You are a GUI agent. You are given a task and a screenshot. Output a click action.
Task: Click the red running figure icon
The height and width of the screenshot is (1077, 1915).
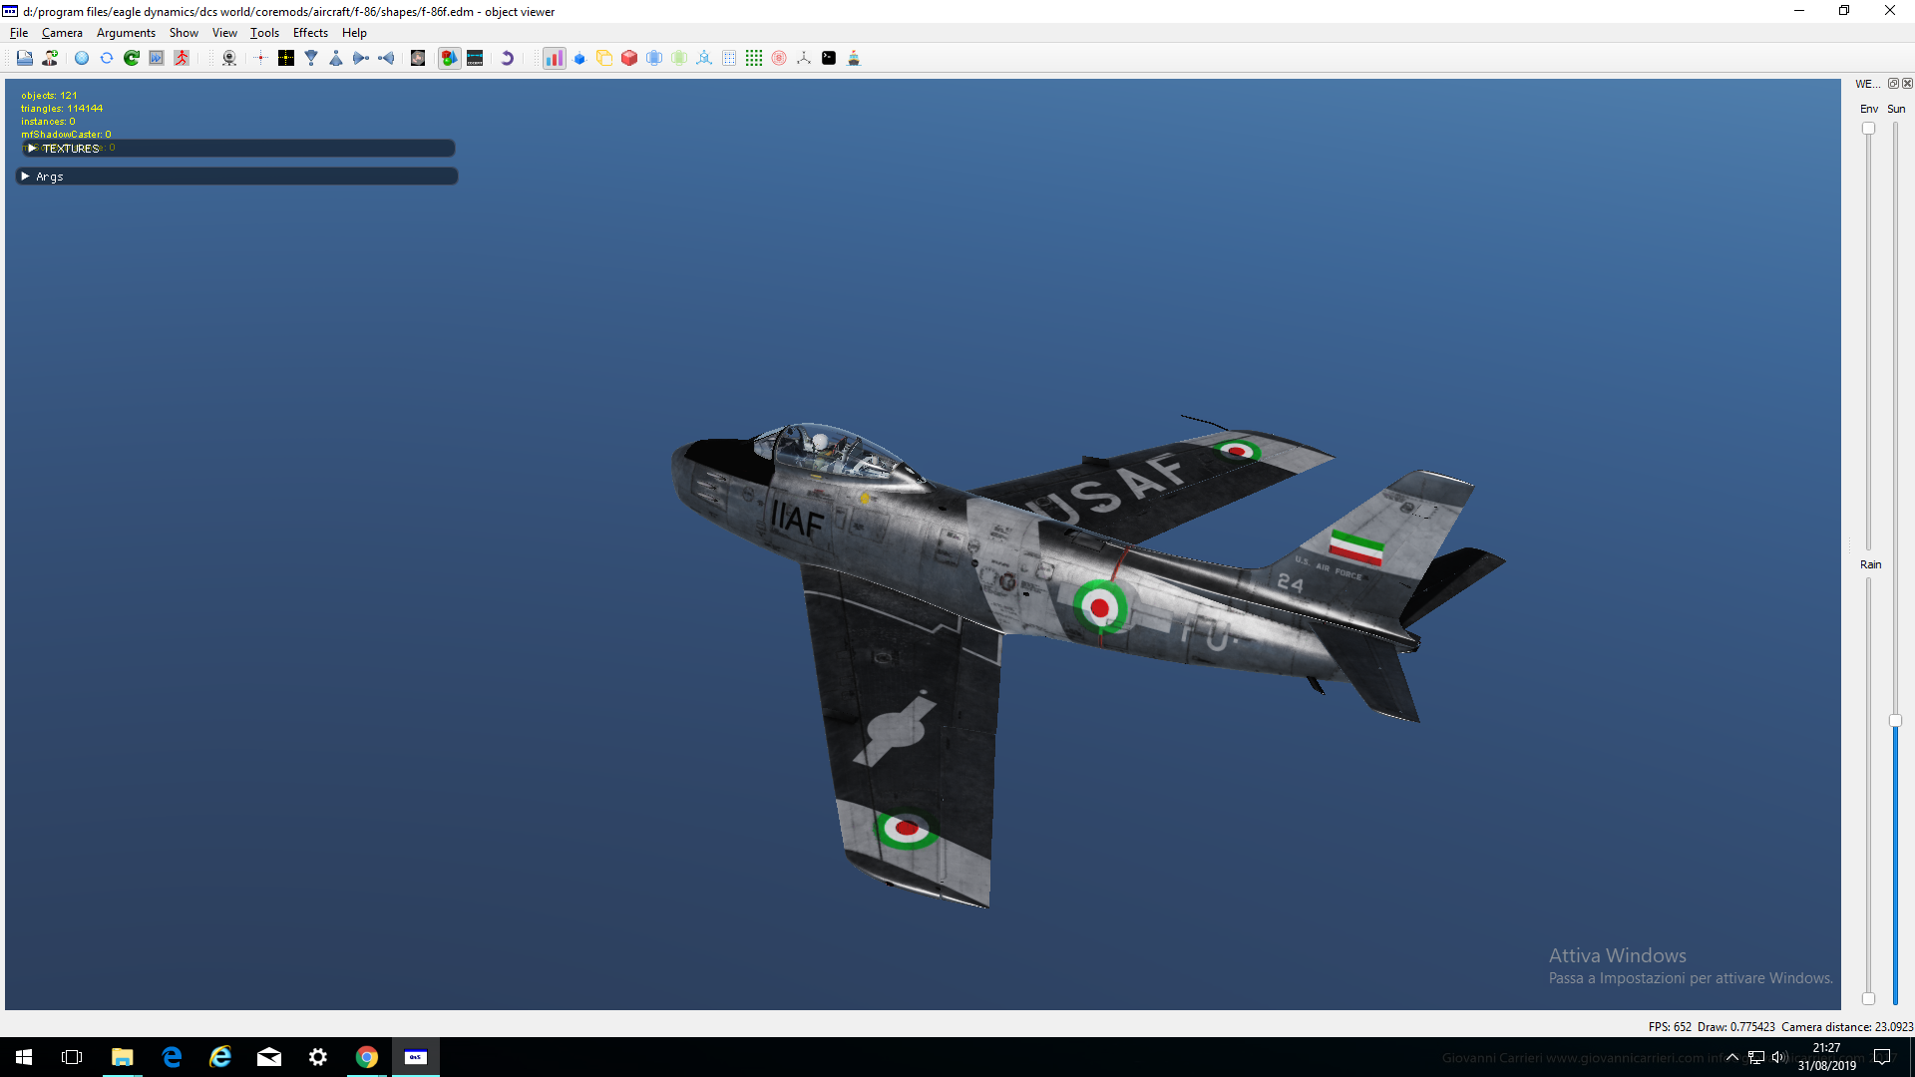pos(182,58)
